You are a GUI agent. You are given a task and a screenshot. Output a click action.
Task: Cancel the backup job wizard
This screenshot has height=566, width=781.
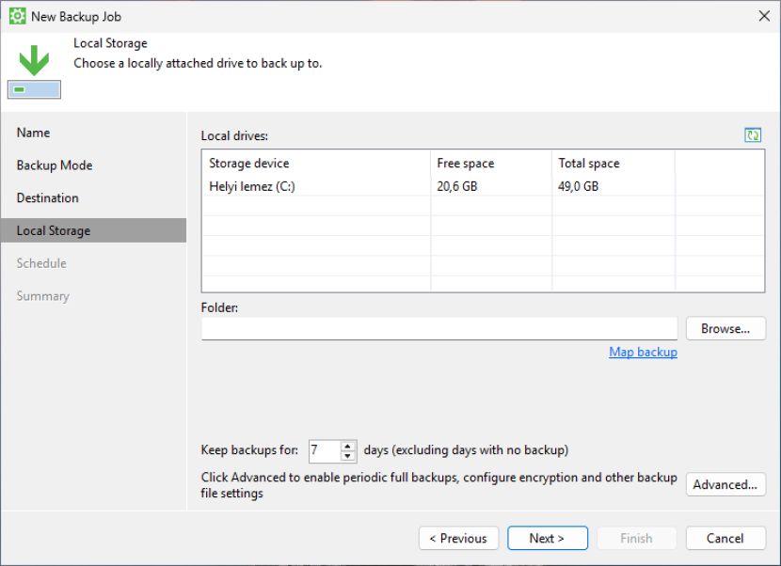(x=725, y=538)
